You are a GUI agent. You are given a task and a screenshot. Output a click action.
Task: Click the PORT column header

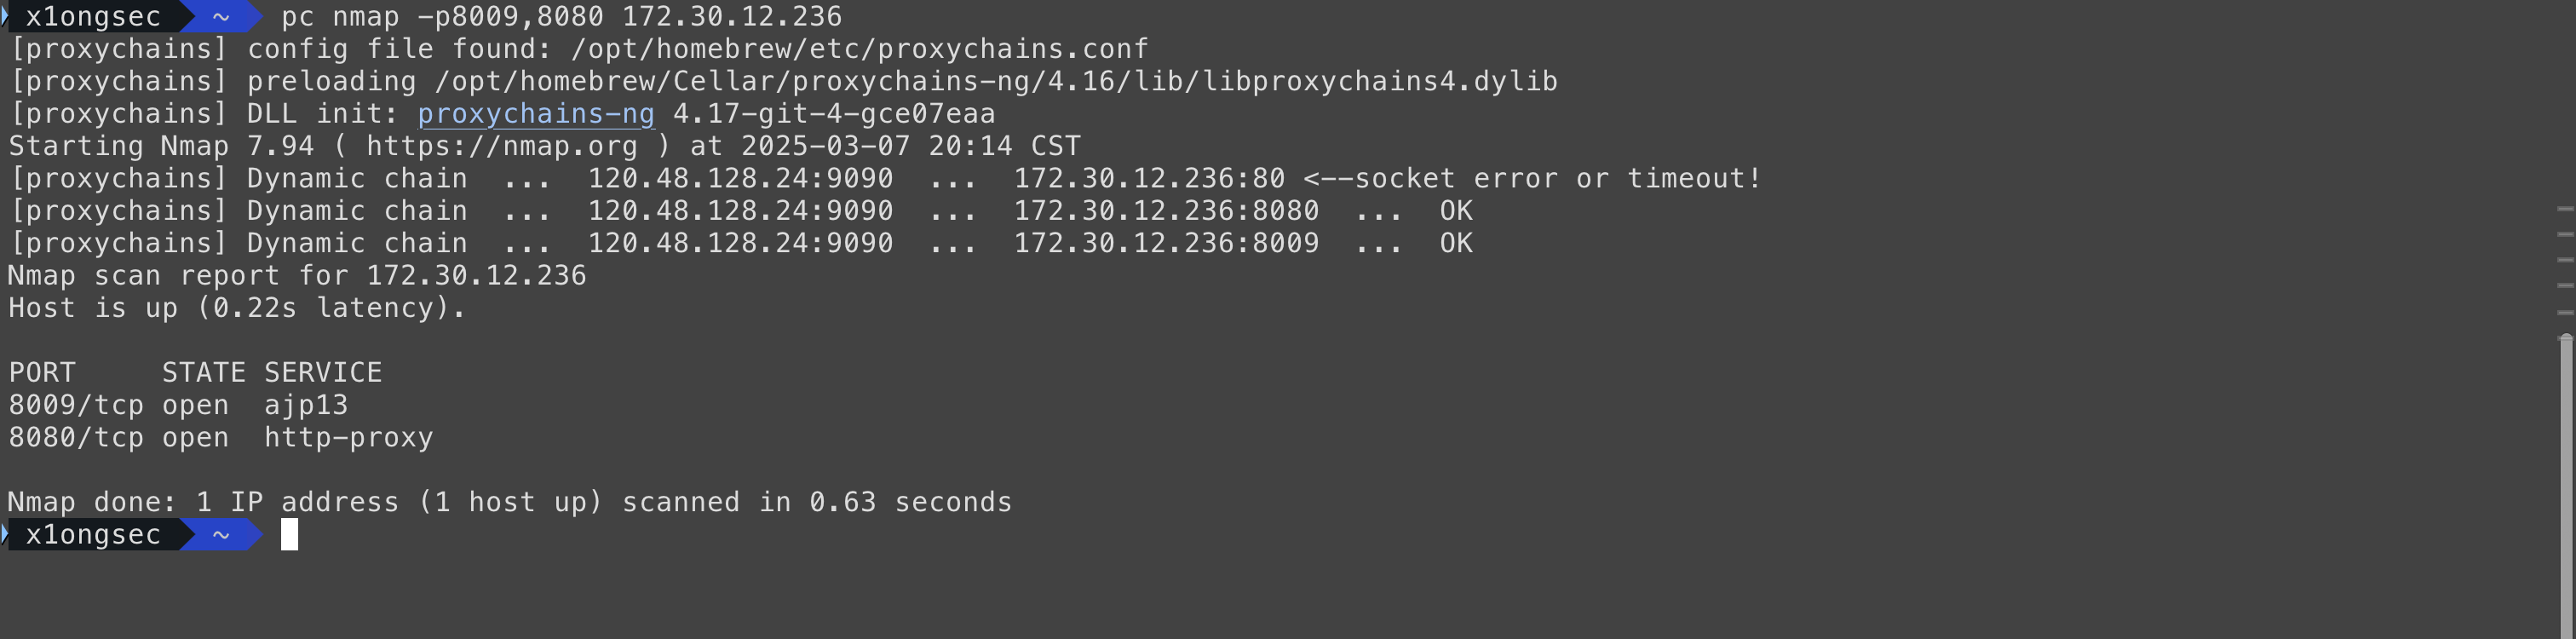point(42,373)
